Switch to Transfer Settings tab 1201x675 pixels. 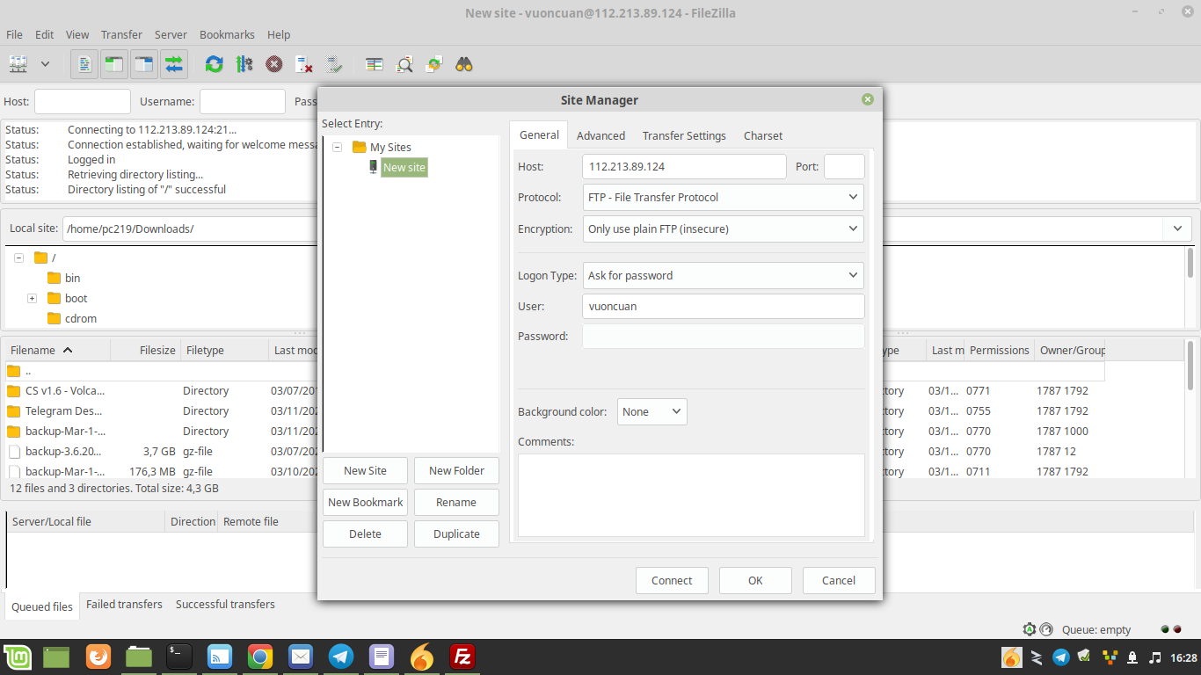(x=684, y=135)
